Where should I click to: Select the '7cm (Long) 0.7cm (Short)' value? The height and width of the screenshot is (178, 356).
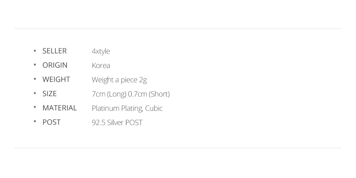130,94
